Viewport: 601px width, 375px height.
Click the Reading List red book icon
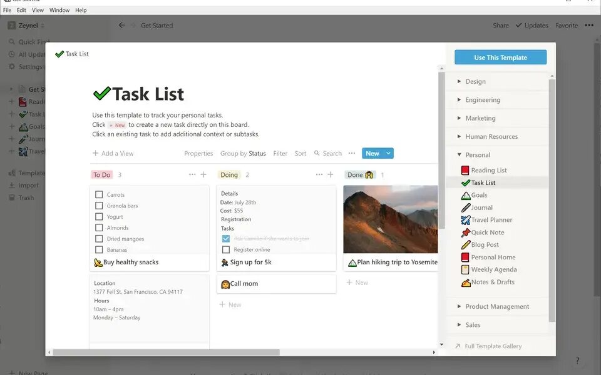[465, 170]
